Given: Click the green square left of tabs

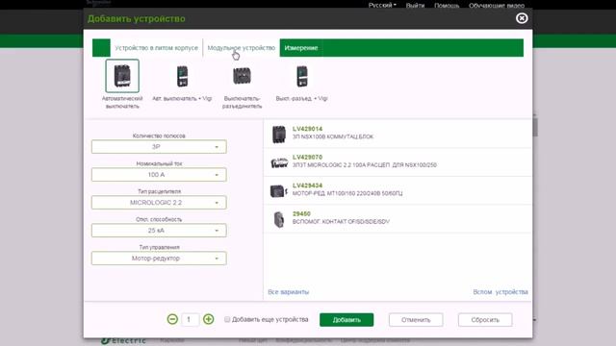Looking at the screenshot, I should pos(101,48).
